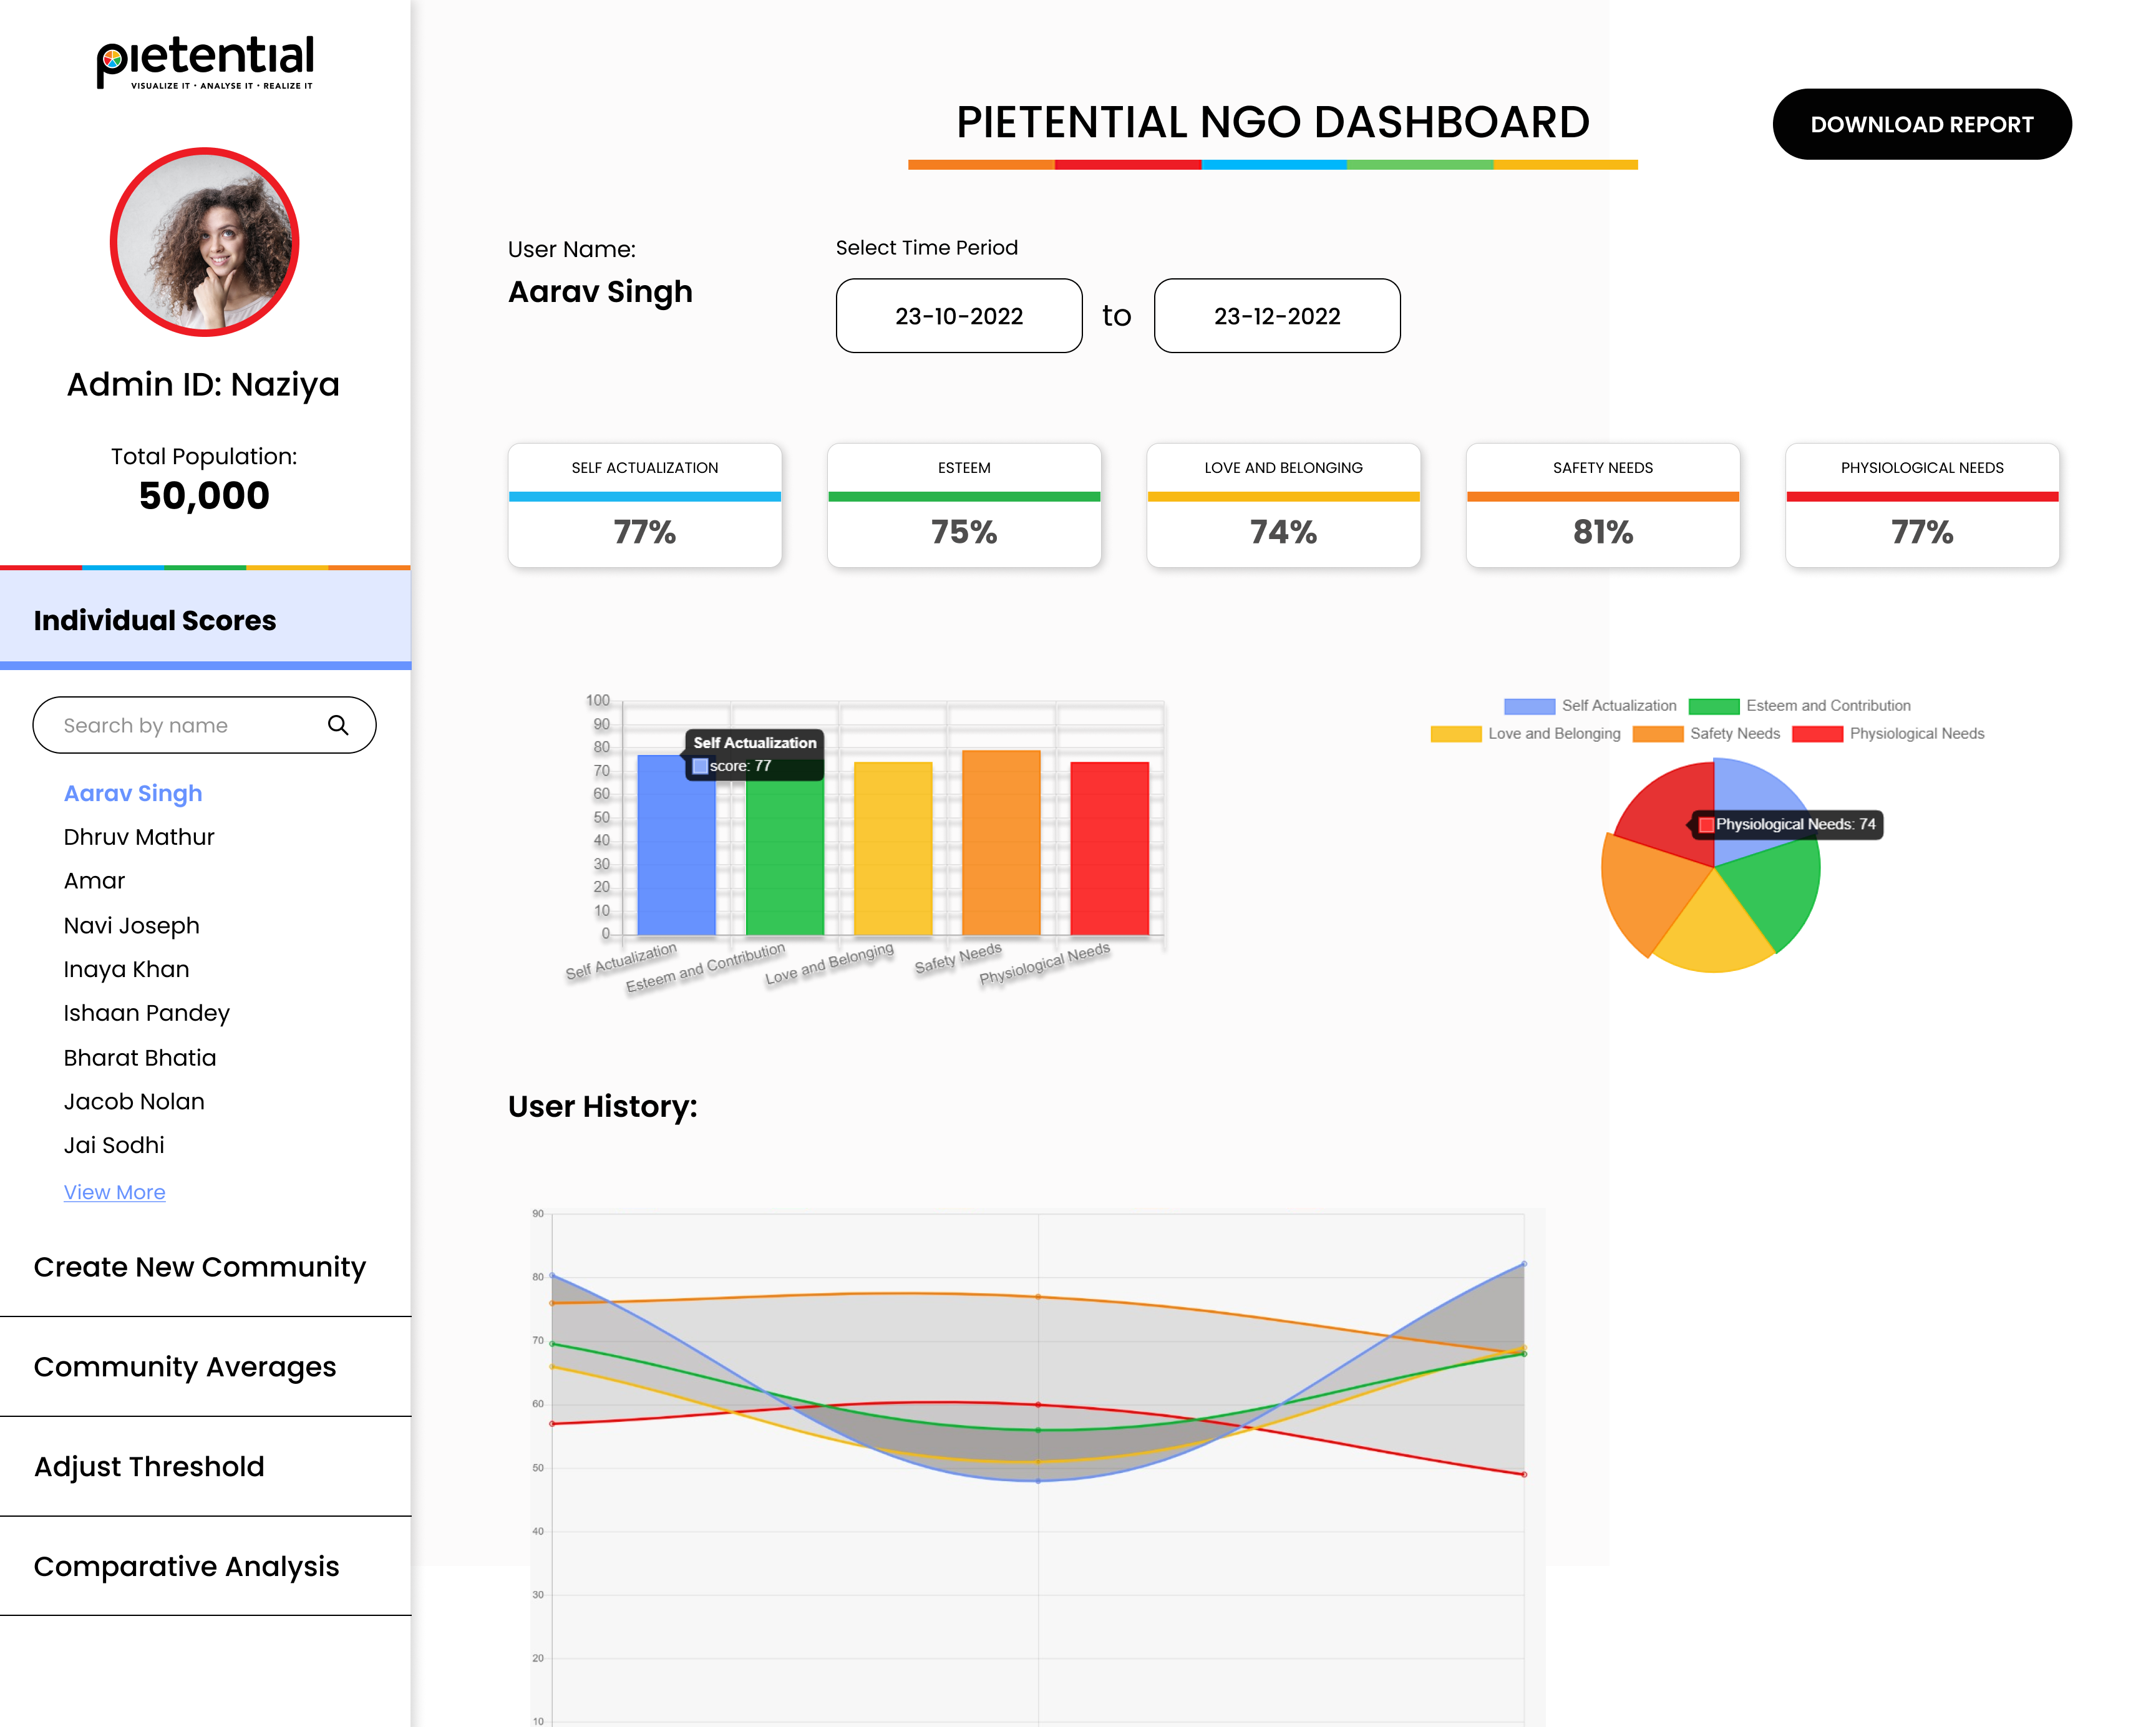Click the admin profile picture
Image resolution: width=2156 pixels, height=1727 pixels.
204,242
